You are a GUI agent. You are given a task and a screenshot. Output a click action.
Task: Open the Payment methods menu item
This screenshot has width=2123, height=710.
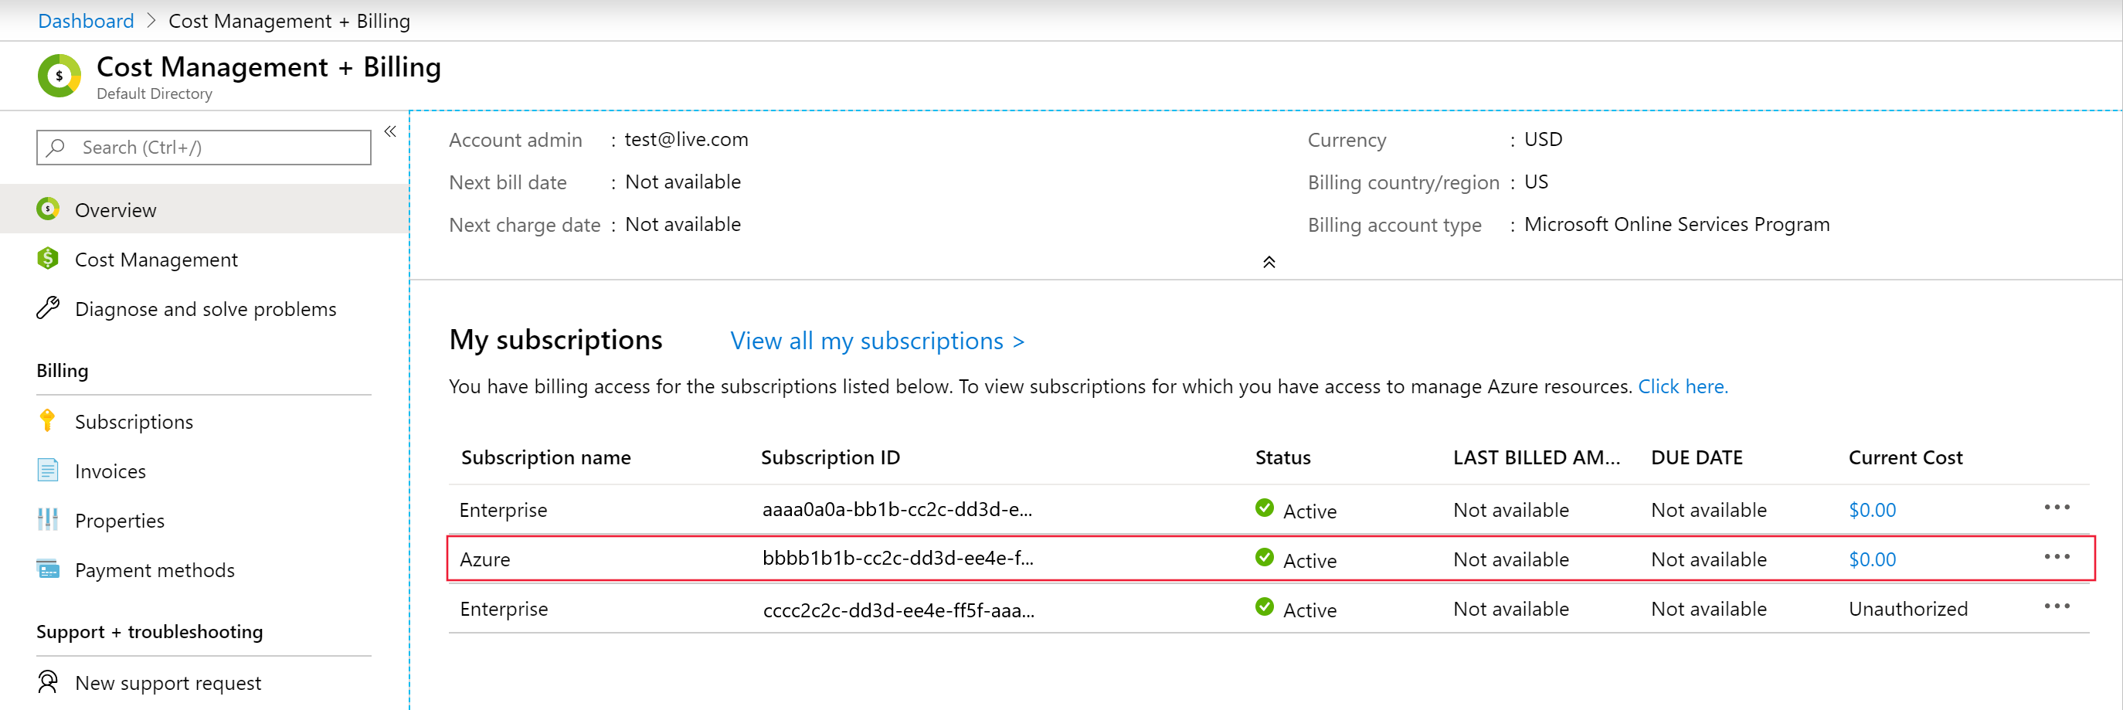pyautogui.click(x=155, y=570)
